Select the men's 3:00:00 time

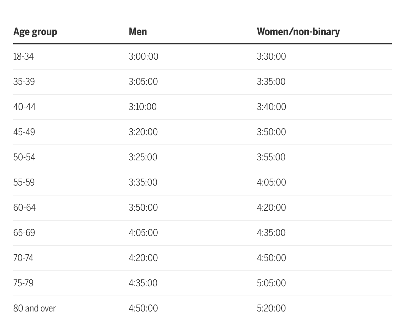[x=143, y=57]
